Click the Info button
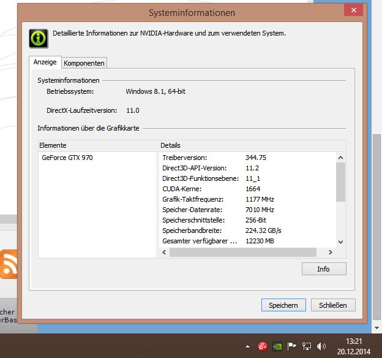Viewport: 382px width, 358px height. pos(324,269)
